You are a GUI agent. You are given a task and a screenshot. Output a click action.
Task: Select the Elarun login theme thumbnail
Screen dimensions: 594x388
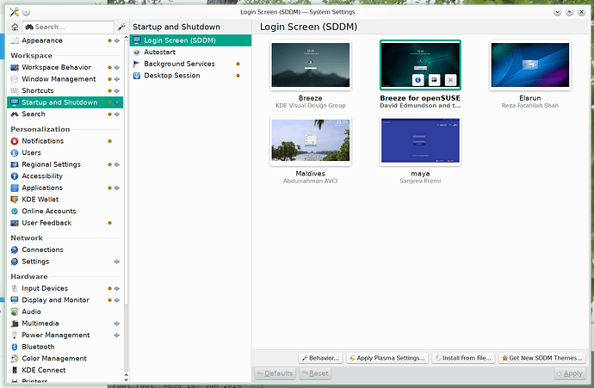point(530,65)
